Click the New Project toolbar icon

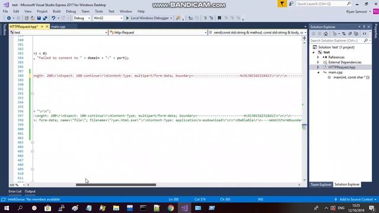coord(27,18)
